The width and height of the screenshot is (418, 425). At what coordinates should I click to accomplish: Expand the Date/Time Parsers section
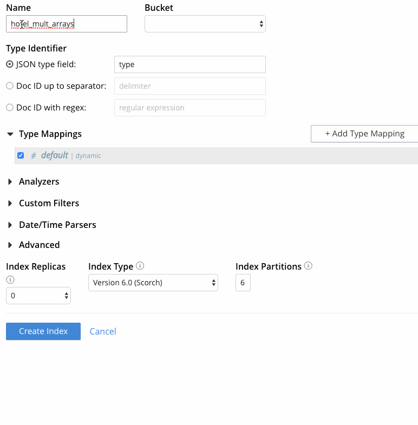tap(11, 225)
